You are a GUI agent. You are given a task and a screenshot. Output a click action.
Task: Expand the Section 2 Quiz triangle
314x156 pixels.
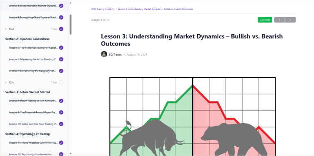point(6,82)
